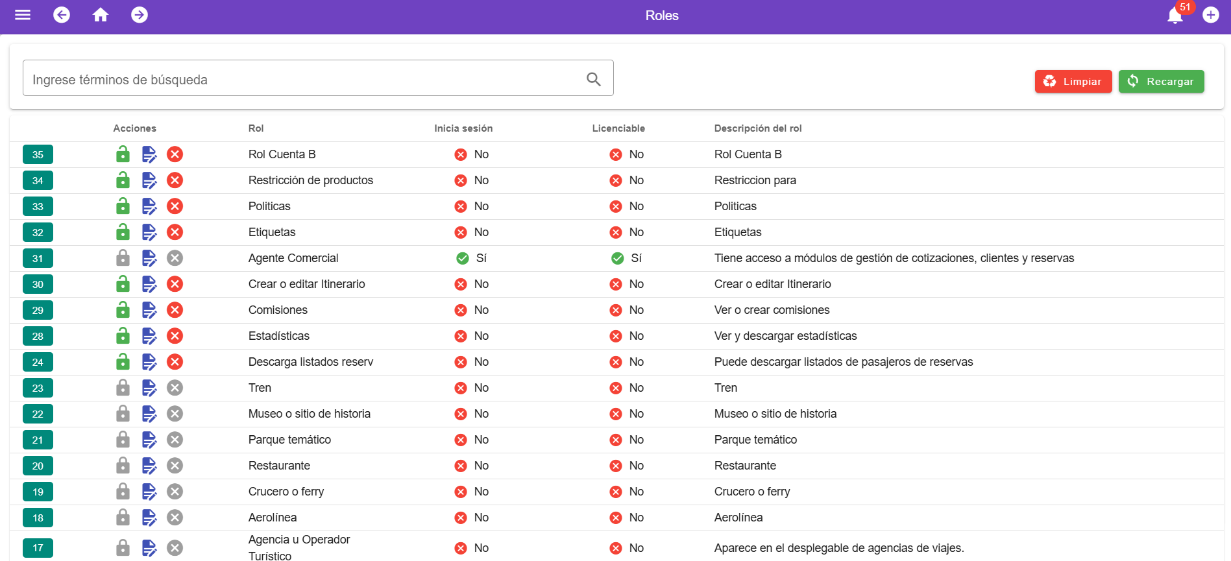Toggle green lock for Rol Cuenta B

pyautogui.click(x=123, y=154)
